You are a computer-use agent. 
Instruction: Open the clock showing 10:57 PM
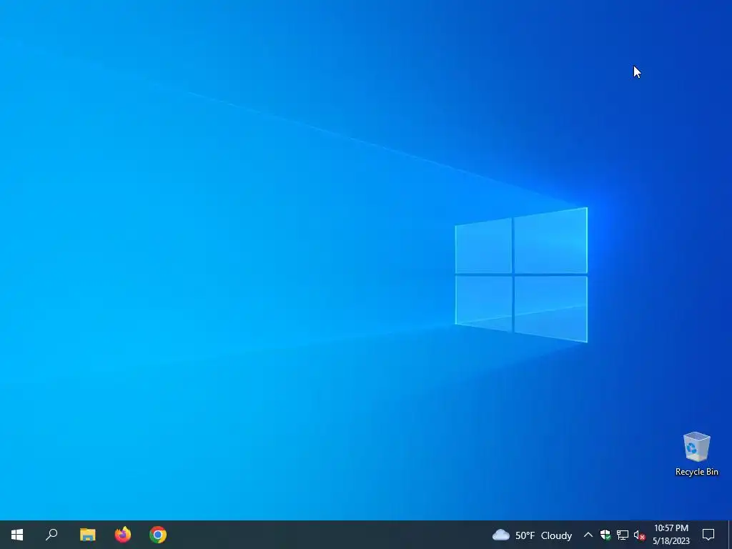pos(671,535)
